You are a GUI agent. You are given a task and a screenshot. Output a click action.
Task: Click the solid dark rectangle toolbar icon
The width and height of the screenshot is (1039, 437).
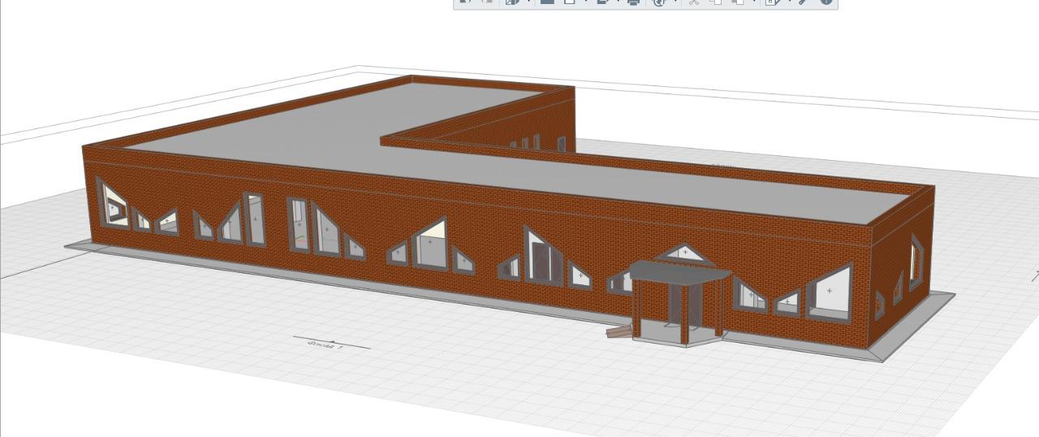click(547, 2)
